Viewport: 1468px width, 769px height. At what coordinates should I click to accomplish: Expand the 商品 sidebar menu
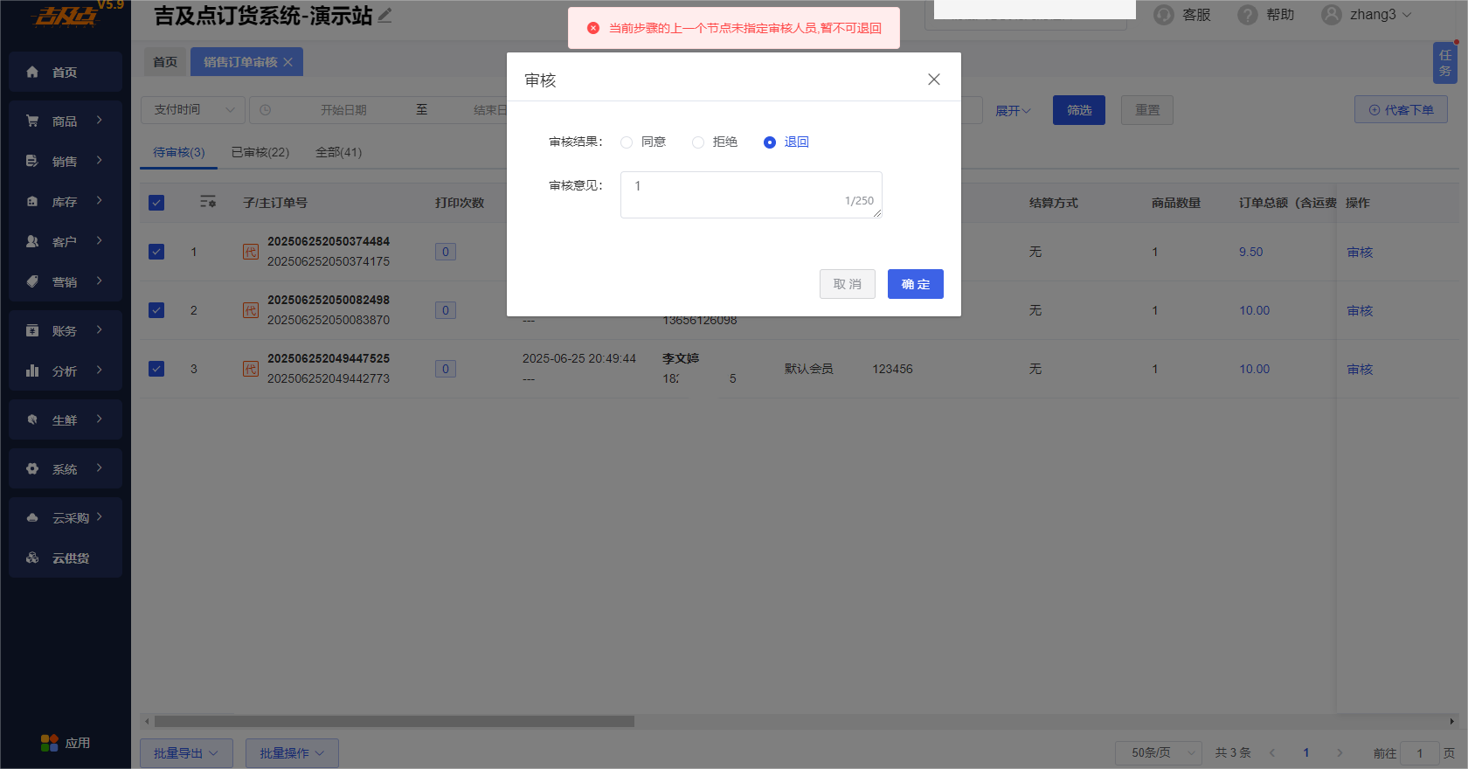[65, 121]
